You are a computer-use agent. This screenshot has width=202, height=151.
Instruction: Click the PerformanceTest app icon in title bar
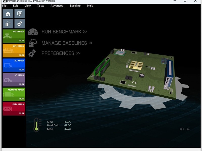coord(5,1)
